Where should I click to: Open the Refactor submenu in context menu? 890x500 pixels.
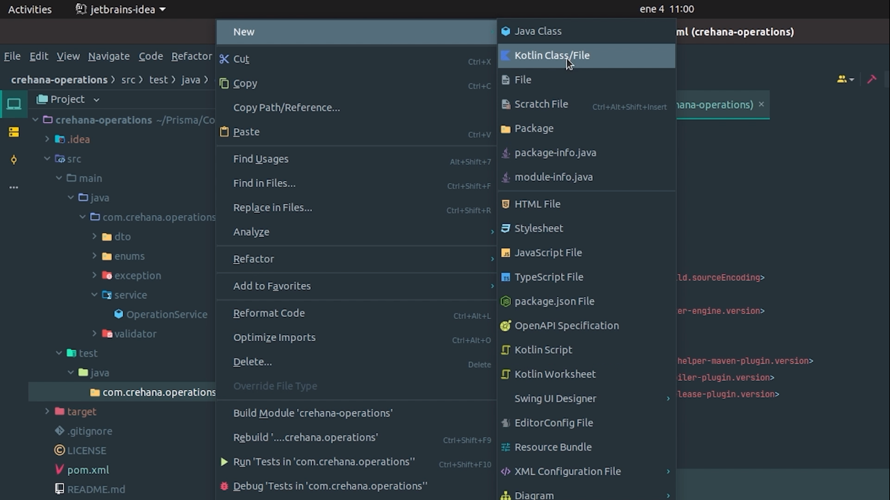(253, 259)
